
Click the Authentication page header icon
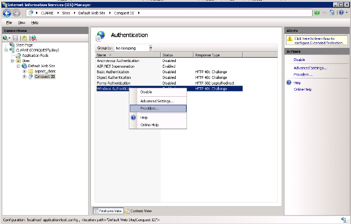pyautogui.click(x=100, y=36)
